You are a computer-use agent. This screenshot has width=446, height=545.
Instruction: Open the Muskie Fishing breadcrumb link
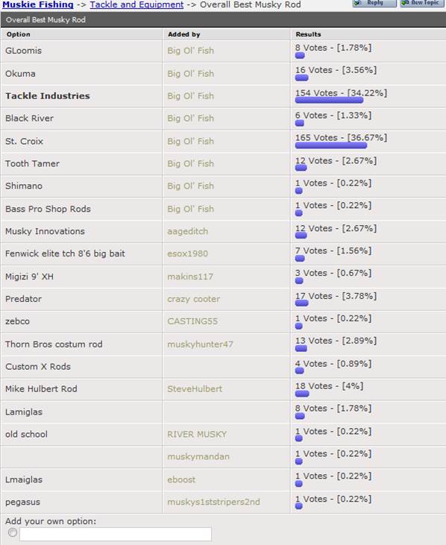(x=38, y=4)
